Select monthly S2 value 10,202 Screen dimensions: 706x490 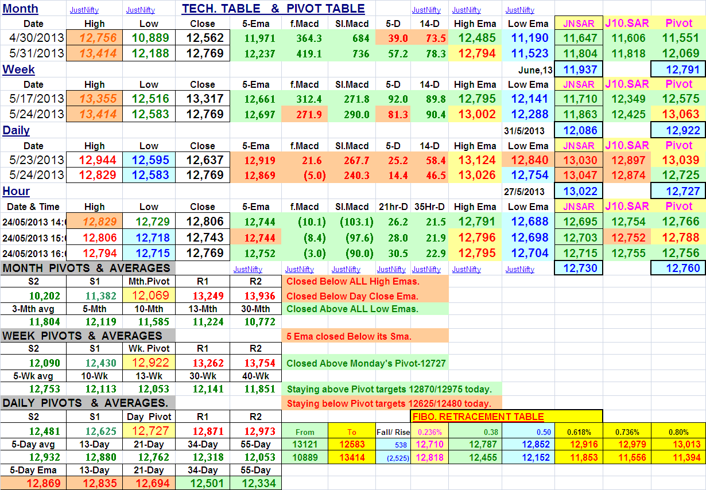[x=33, y=295]
